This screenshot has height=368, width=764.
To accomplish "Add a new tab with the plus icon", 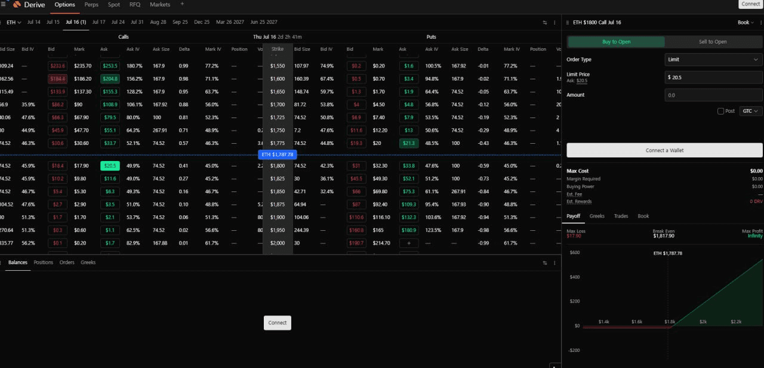I will 182,4.
